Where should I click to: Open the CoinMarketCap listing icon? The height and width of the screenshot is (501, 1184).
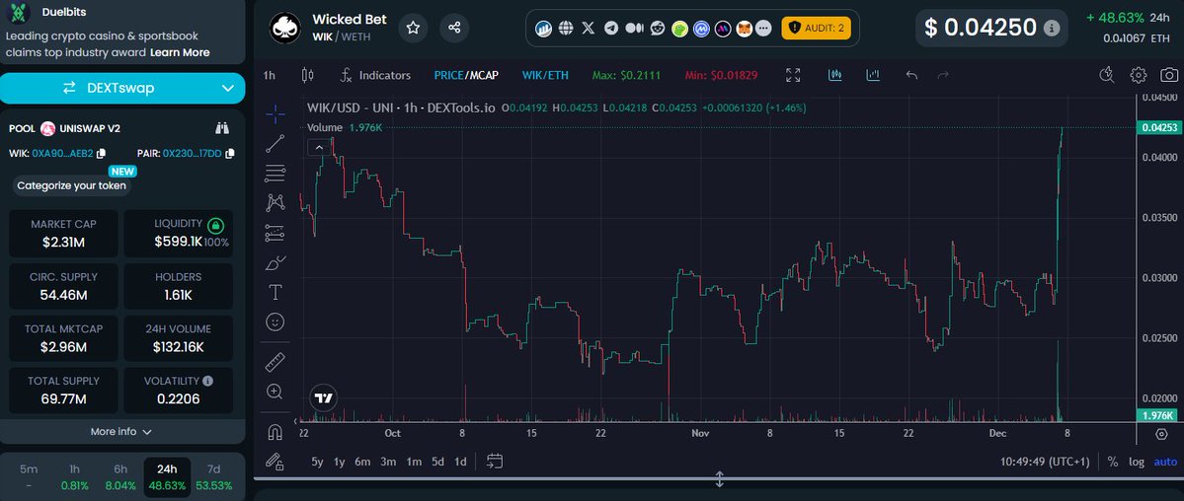point(702,29)
